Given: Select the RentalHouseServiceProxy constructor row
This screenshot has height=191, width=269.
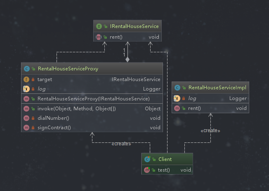Looking at the screenshot, I should click(x=93, y=99).
